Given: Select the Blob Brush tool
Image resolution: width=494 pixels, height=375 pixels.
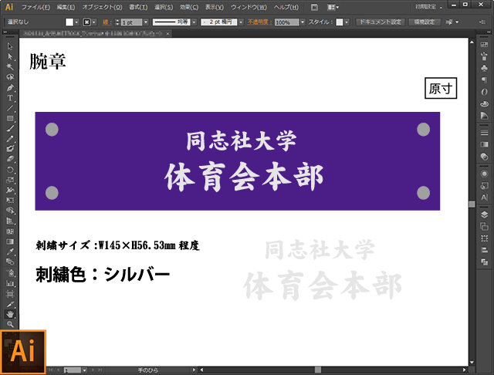Looking at the screenshot, I should tap(10, 149).
